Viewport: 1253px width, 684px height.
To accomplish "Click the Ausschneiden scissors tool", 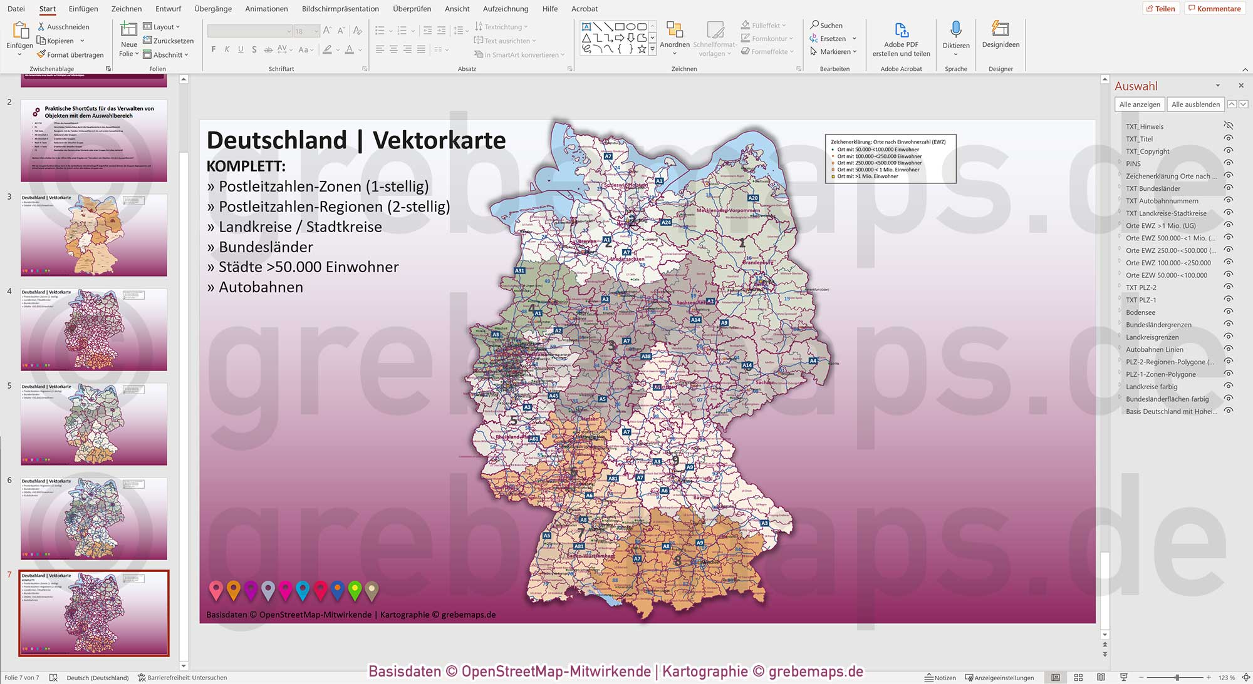I will (63, 27).
